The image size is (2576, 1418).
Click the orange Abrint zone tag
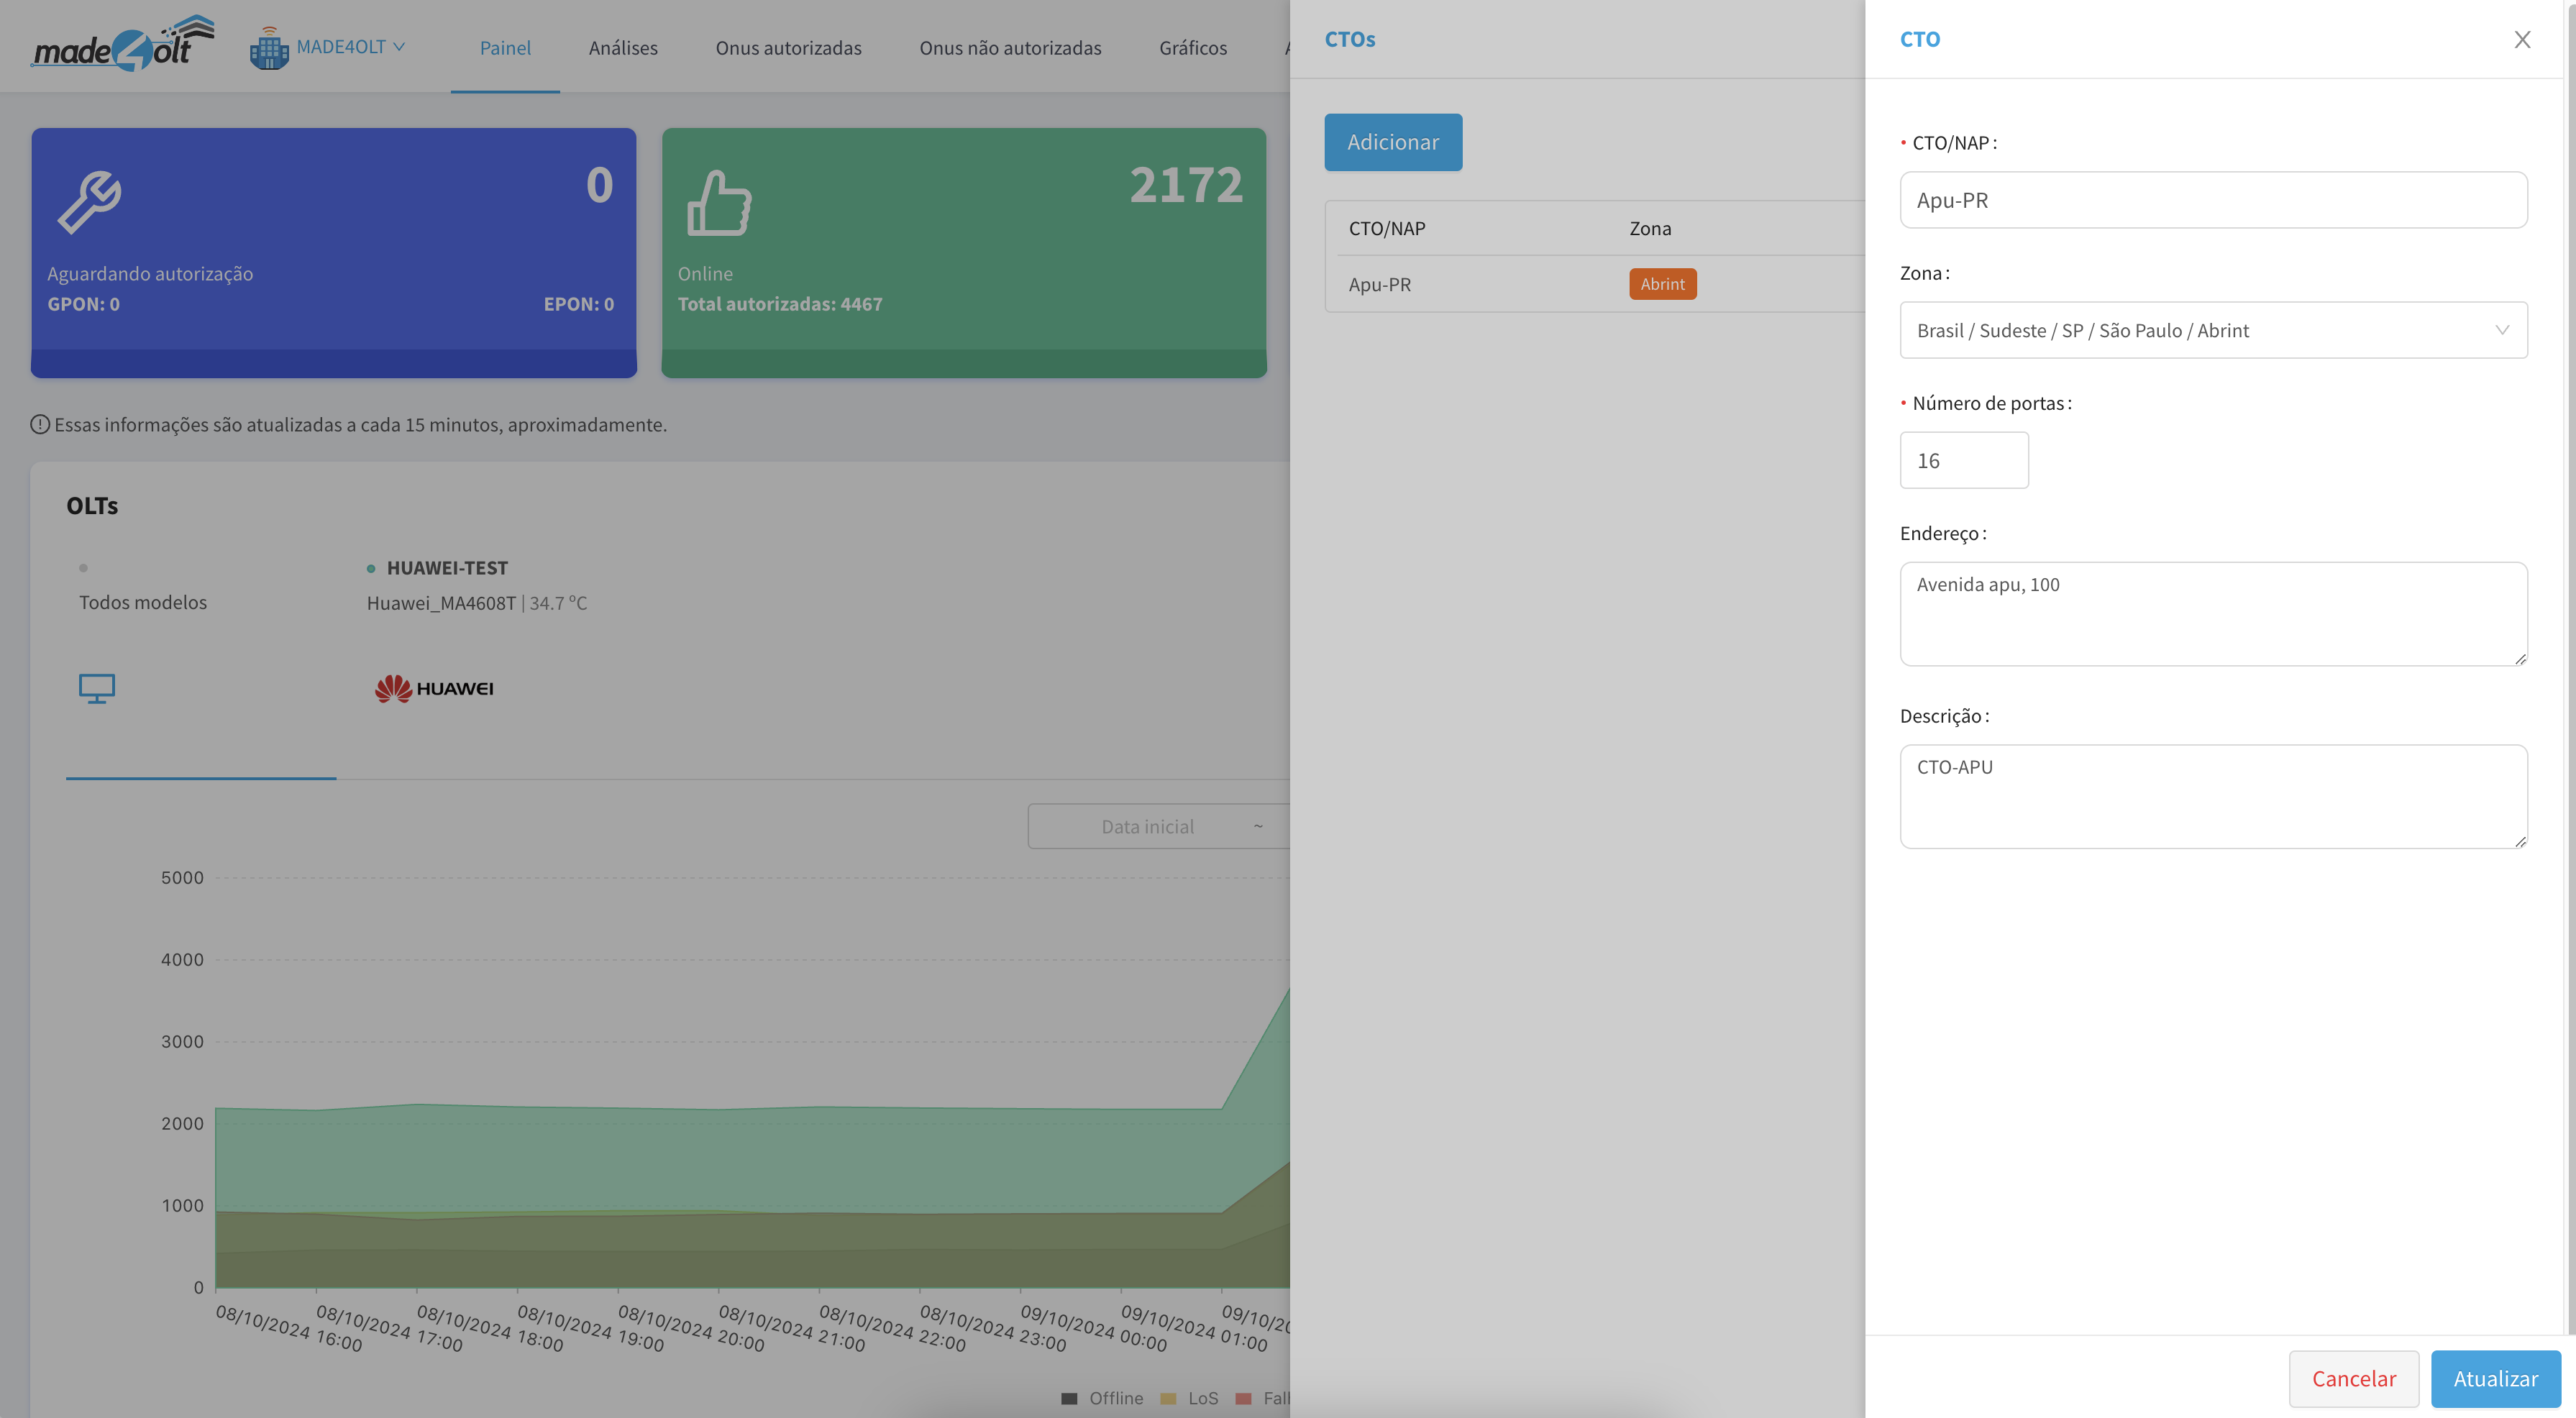point(1662,284)
